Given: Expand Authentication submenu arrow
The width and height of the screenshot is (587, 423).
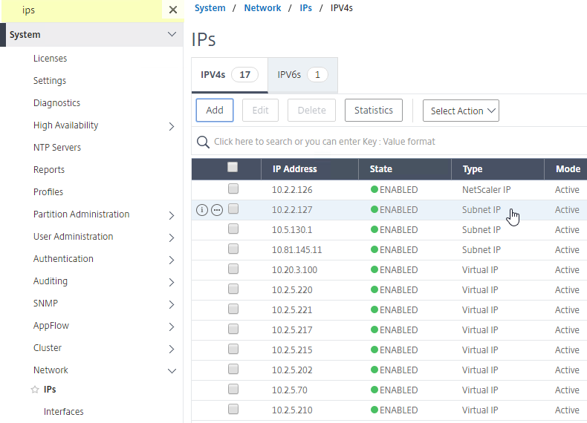Looking at the screenshot, I should coord(172,260).
